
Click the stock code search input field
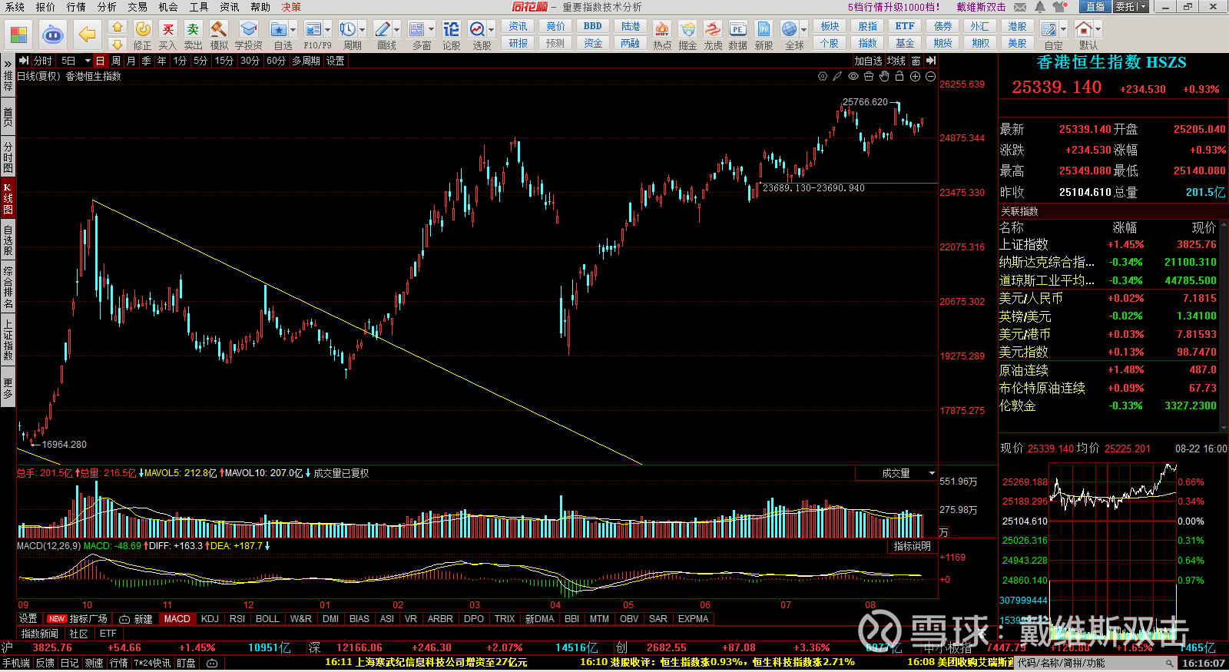pyautogui.click(x=1095, y=663)
